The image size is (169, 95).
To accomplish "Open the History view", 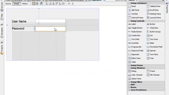I will pos(25,4).
